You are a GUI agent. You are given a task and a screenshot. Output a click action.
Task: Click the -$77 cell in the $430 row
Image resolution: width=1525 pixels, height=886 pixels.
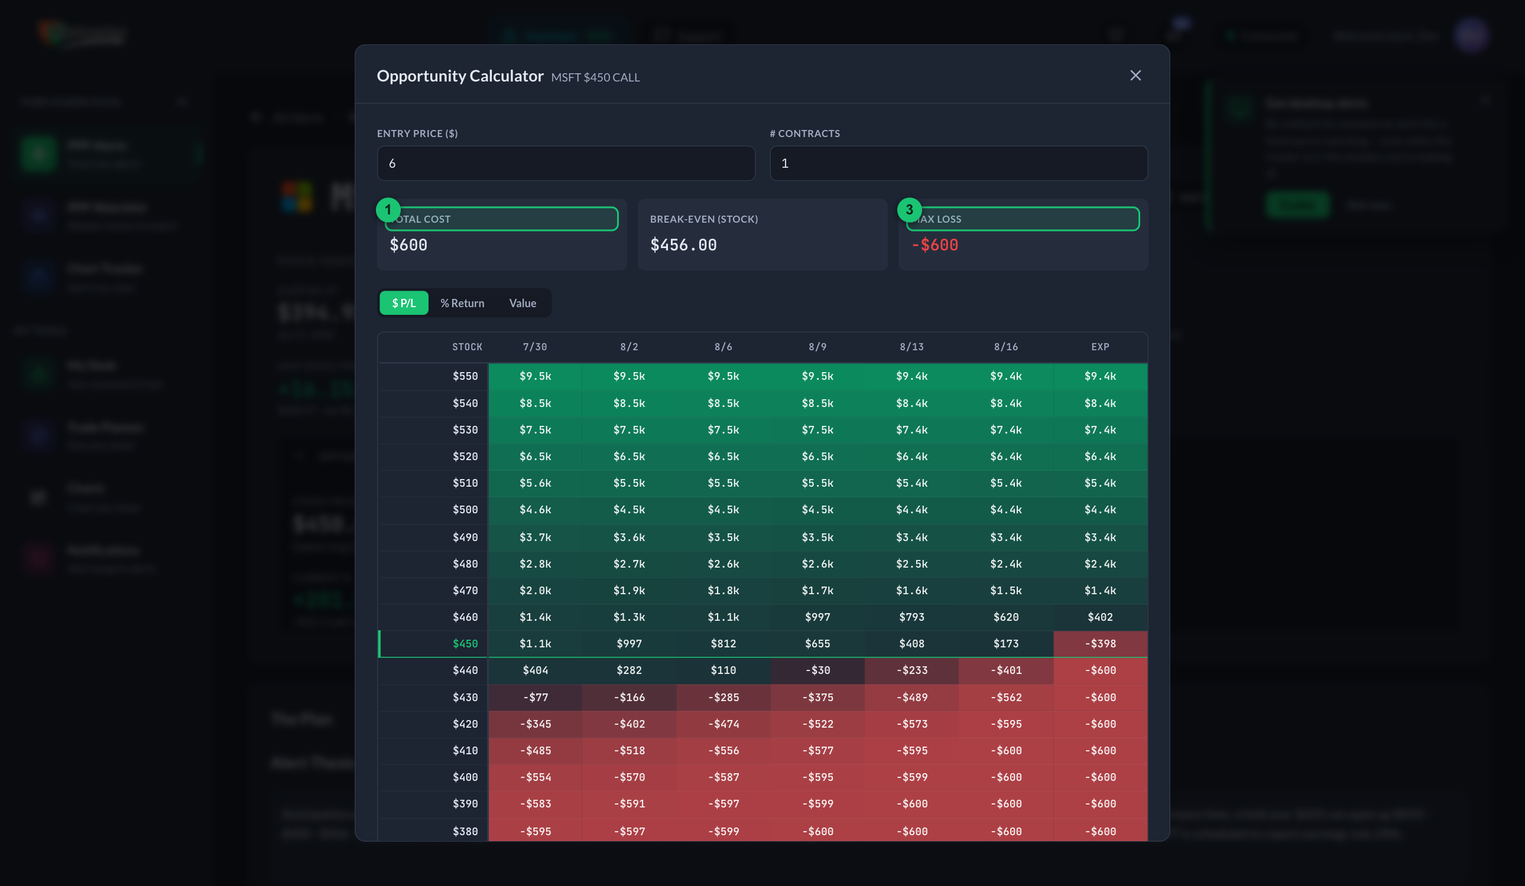(x=535, y=698)
